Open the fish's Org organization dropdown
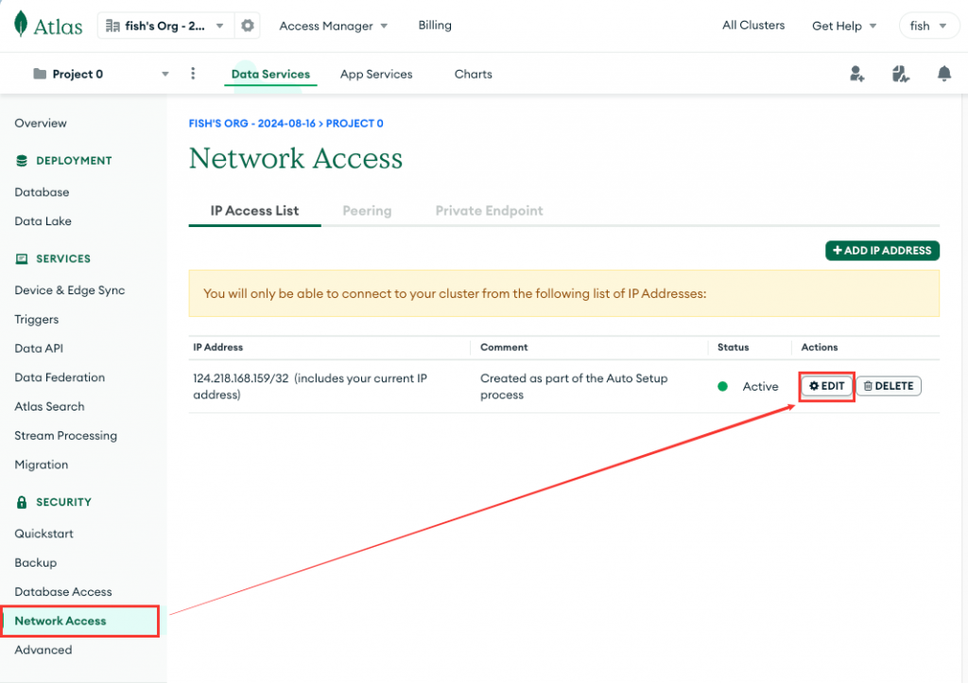The width and height of the screenshot is (968, 683). point(164,26)
